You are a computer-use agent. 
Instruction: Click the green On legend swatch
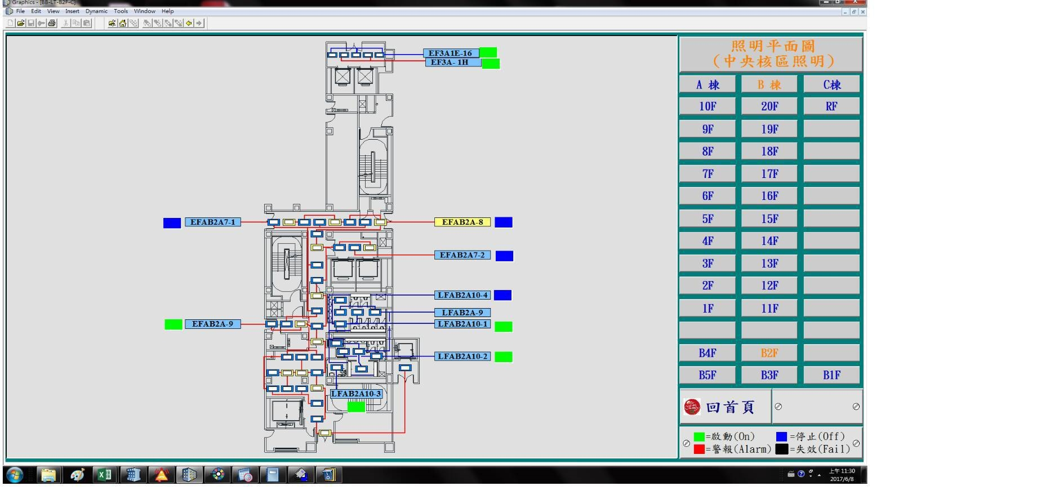coord(699,437)
